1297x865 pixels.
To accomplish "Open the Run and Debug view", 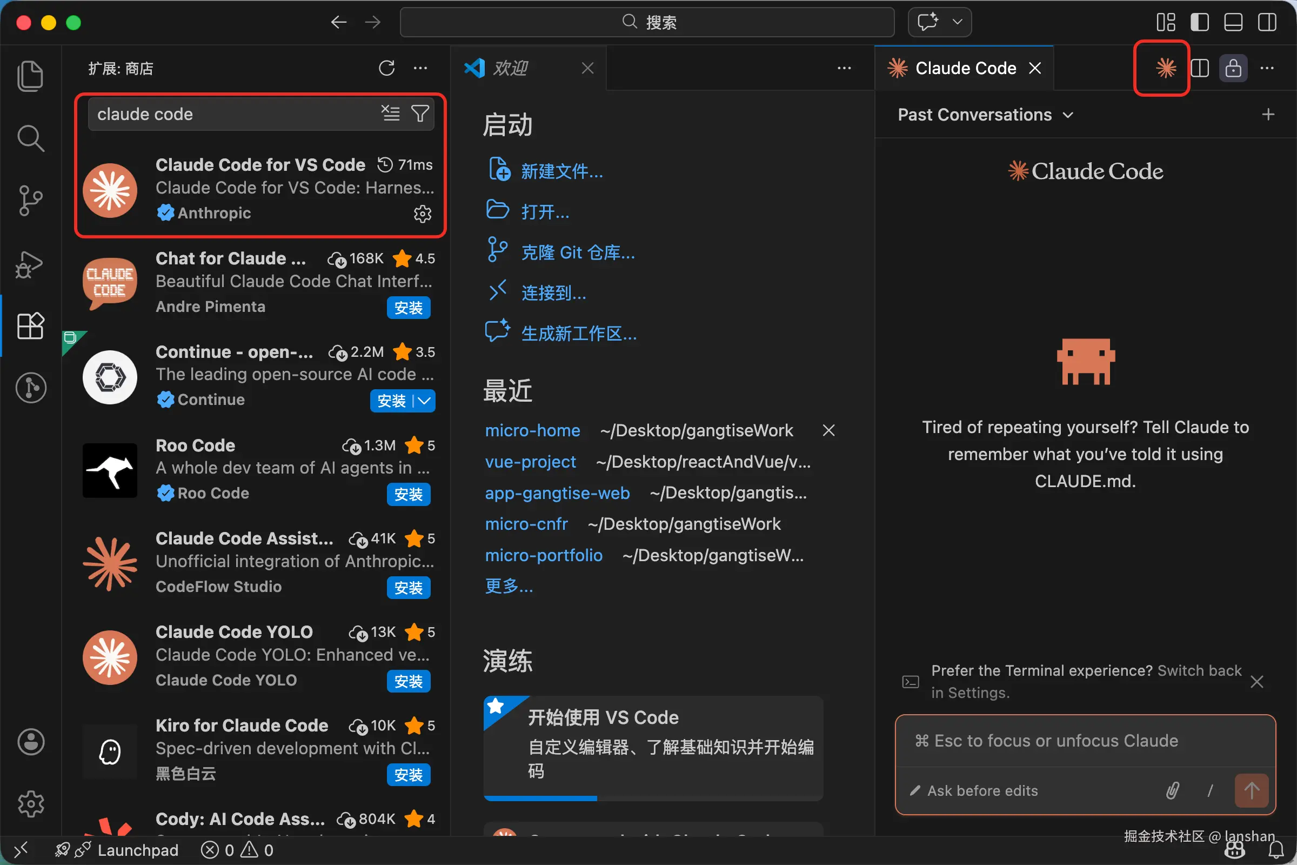I will (30, 265).
